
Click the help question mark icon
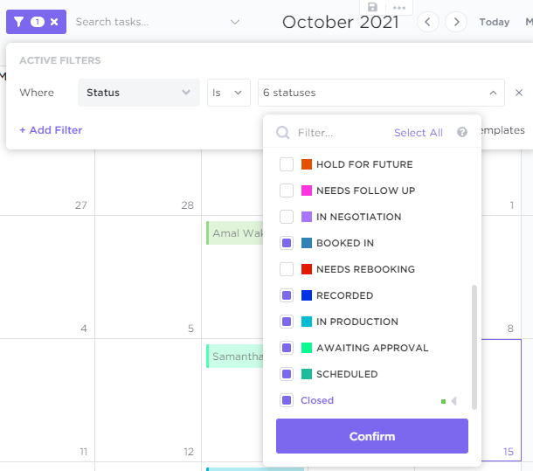(462, 133)
